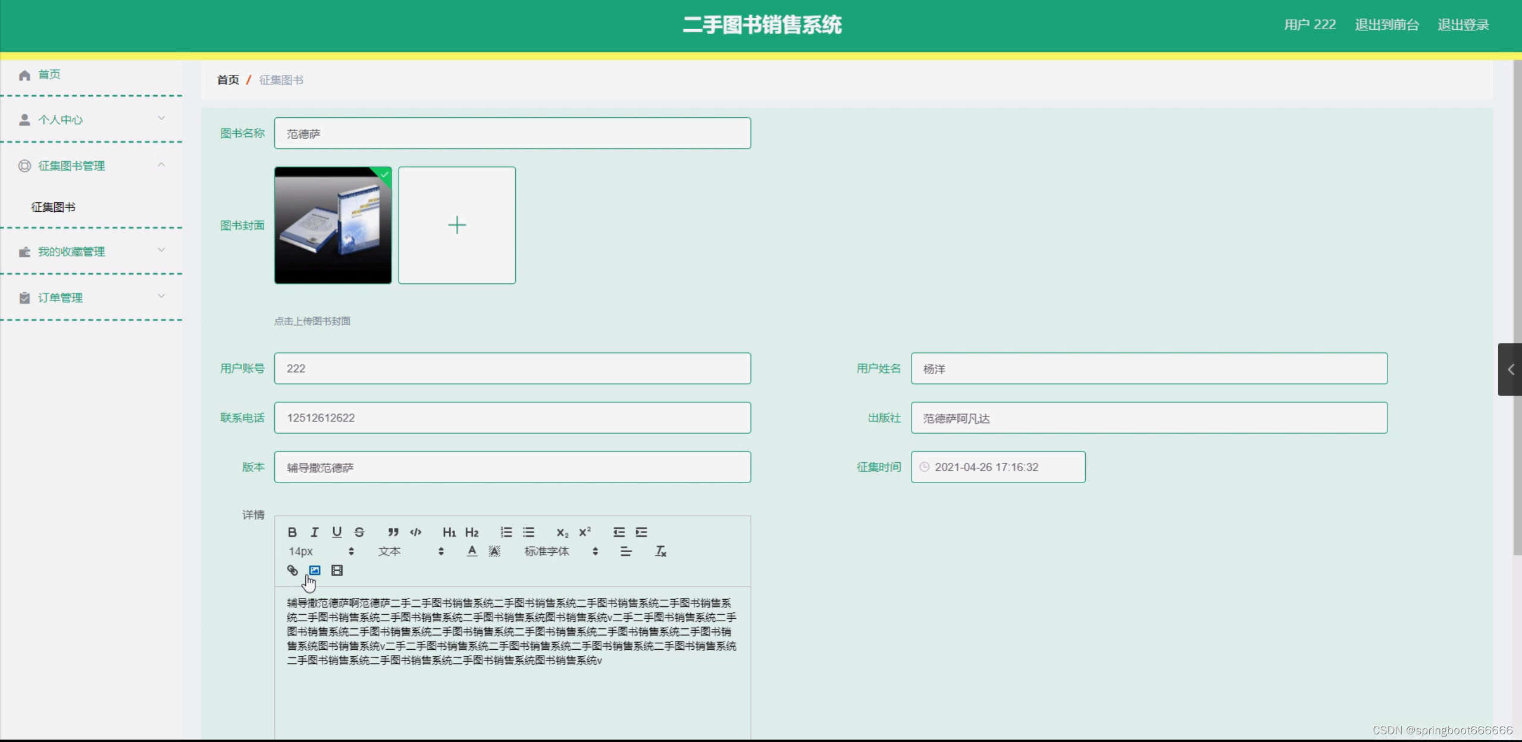Open 征集图书 submenu item

[54, 207]
